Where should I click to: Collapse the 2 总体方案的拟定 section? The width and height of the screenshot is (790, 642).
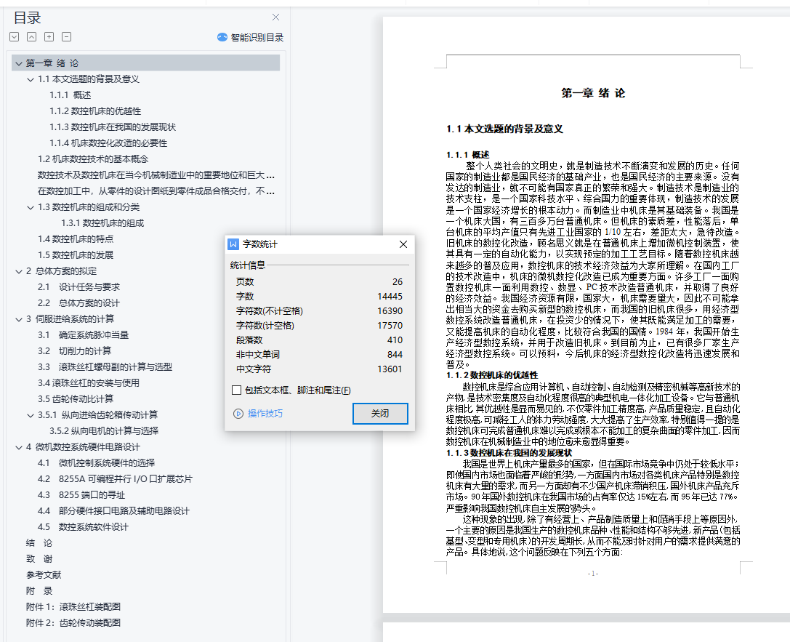(x=18, y=271)
